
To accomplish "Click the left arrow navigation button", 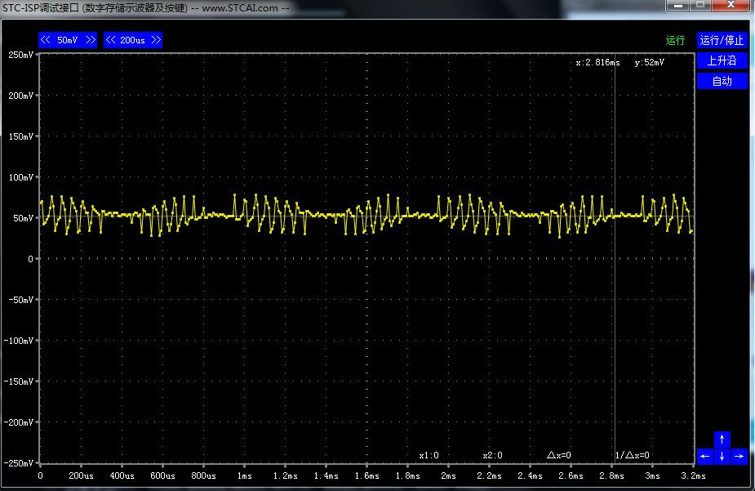I will [x=705, y=457].
